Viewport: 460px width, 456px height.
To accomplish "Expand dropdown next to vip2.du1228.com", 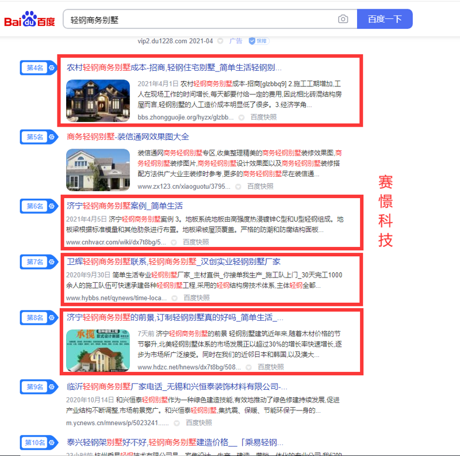I will pos(220,41).
